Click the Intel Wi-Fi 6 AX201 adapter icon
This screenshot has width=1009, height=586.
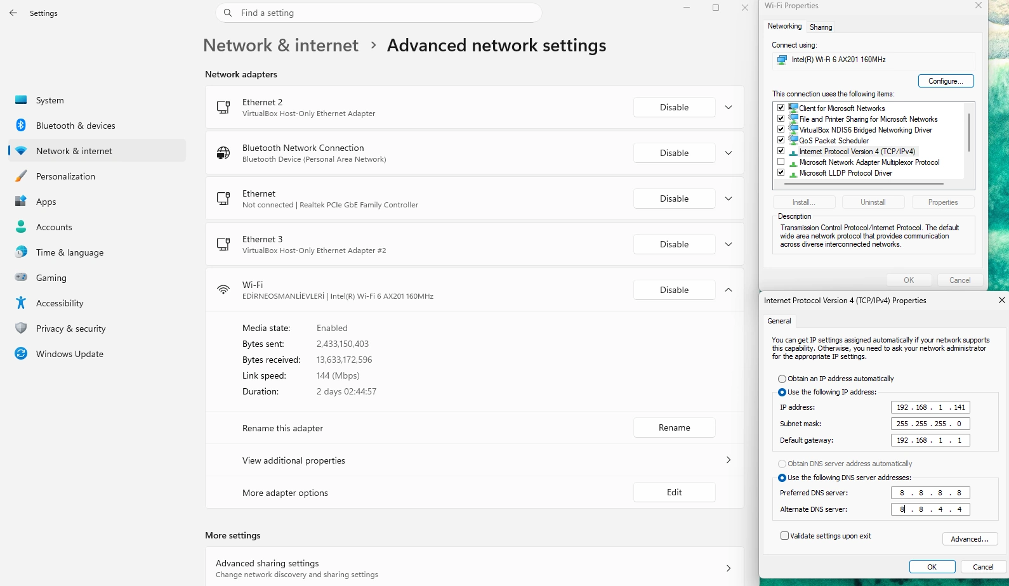click(x=782, y=60)
